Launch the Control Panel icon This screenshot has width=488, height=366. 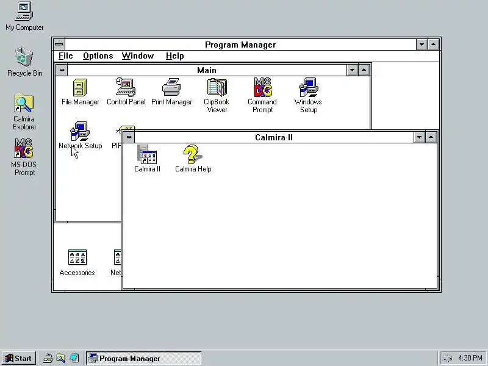click(x=126, y=87)
